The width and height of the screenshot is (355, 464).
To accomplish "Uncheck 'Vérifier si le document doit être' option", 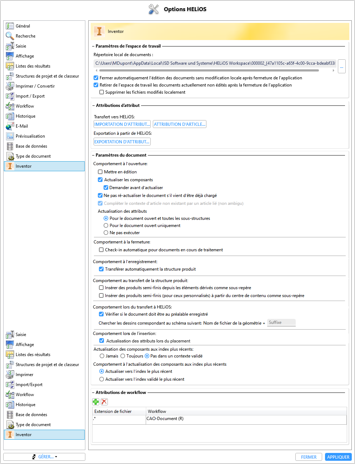I will tap(101, 314).
